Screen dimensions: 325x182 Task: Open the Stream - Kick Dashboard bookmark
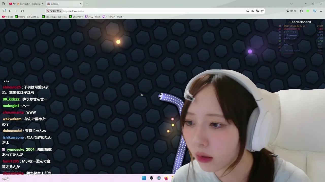click(27, 17)
